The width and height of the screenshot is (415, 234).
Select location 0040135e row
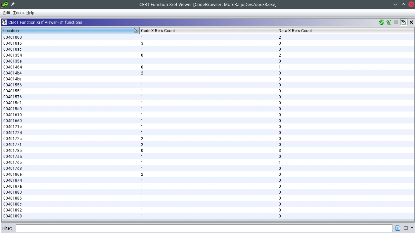click(208, 61)
